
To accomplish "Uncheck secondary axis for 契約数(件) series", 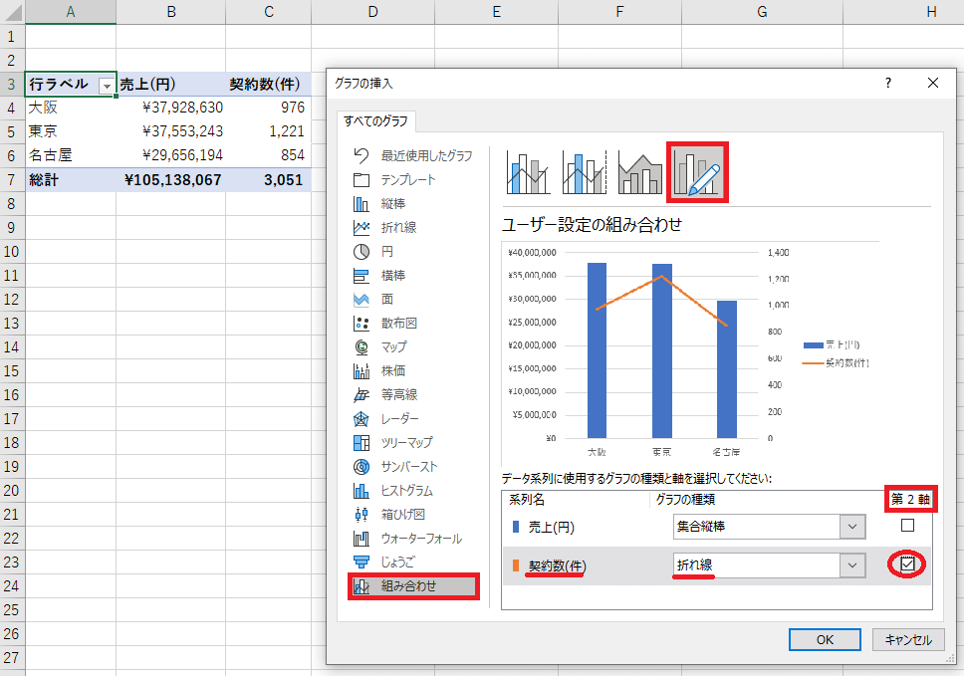I will tap(906, 564).
